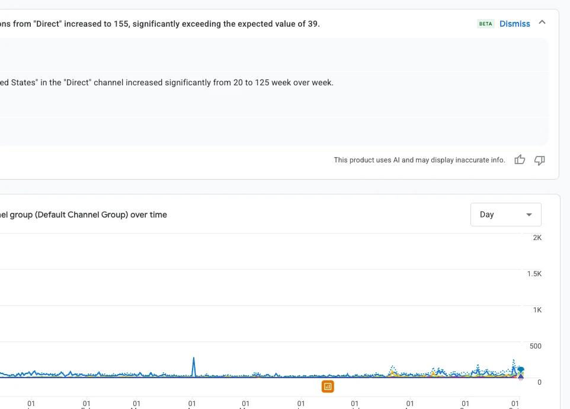Dismiss the Direct sessions insight
This screenshot has width=570, height=409.
pos(515,24)
